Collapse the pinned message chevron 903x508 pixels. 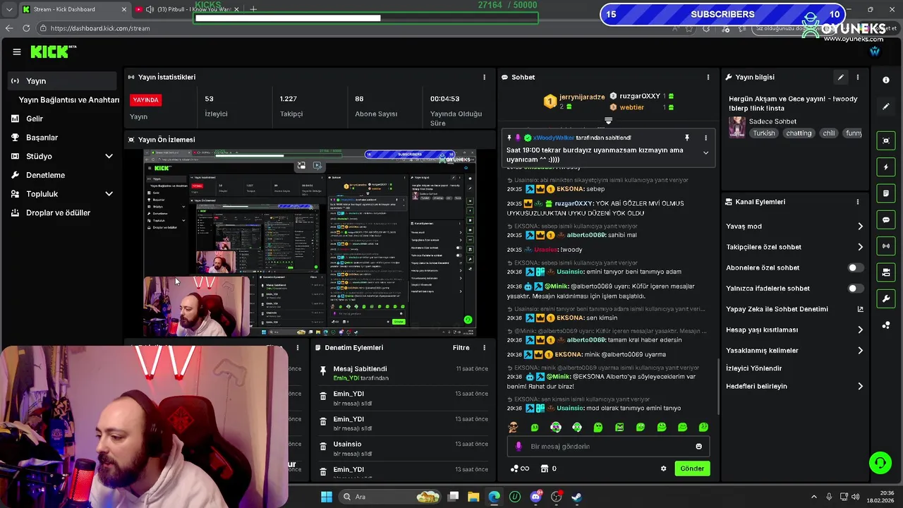[x=705, y=152]
